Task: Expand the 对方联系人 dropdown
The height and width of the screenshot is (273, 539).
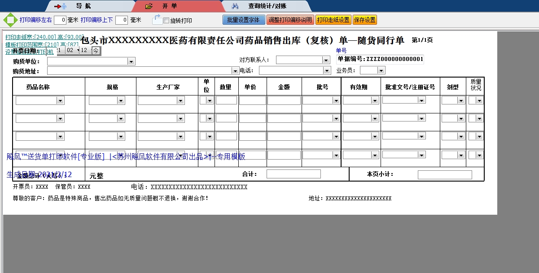Action: (x=326, y=60)
